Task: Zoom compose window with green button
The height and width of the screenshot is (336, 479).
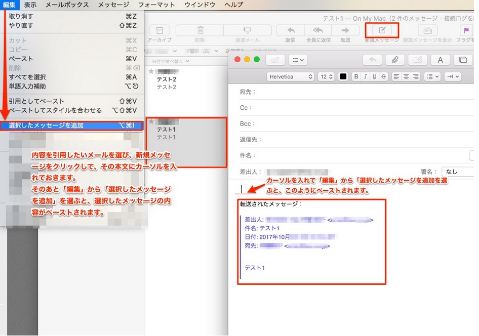Action: [x=257, y=60]
